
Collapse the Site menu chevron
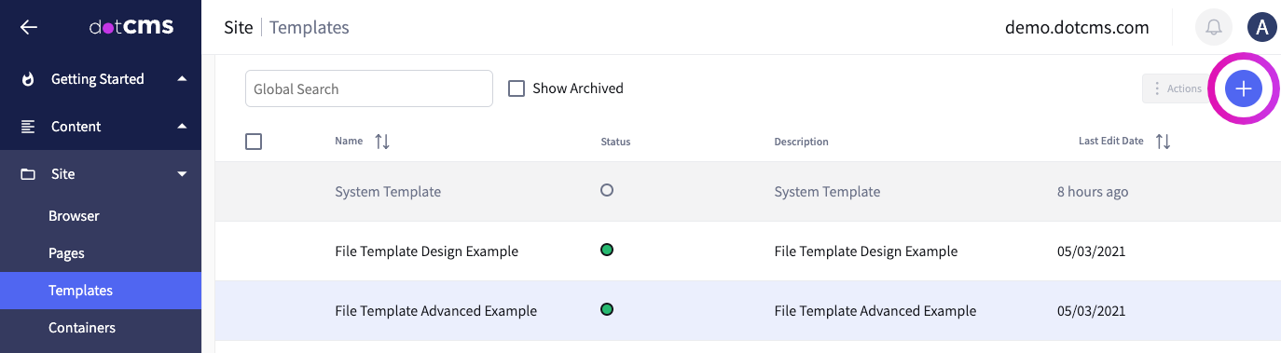coord(182,174)
